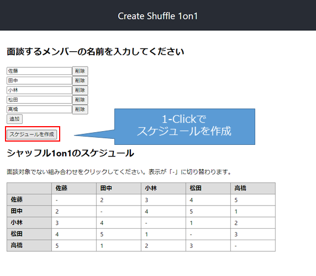
Task: Click the 松田 row header
Action: (x=29, y=234)
